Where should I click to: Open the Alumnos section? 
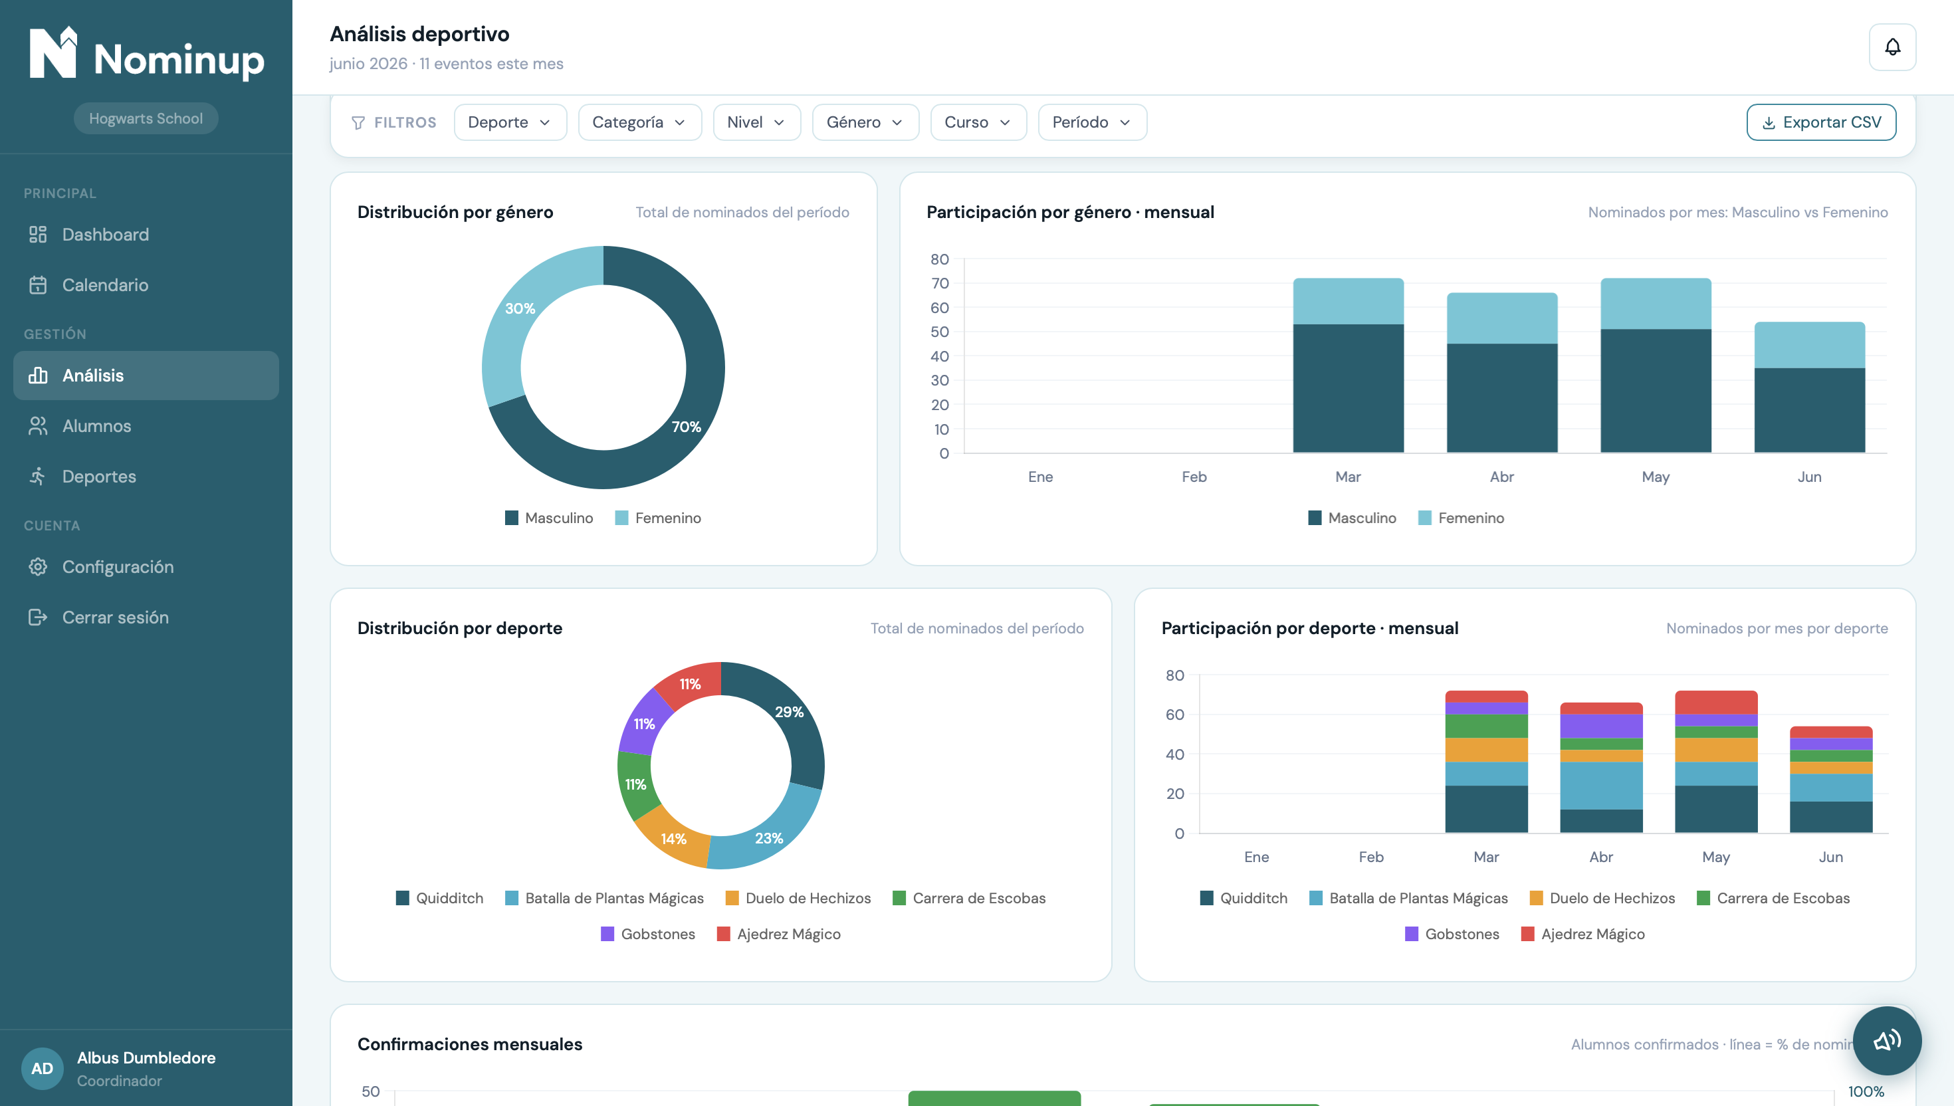tap(146, 426)
